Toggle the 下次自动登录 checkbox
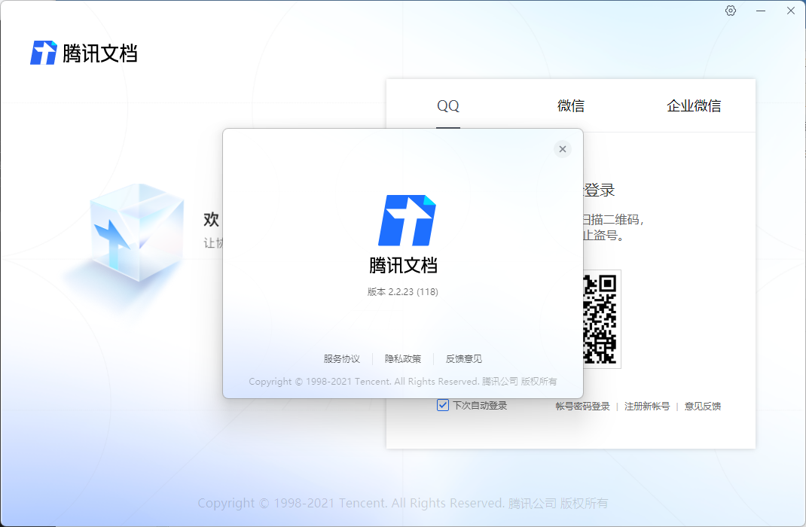 [443, 405]
